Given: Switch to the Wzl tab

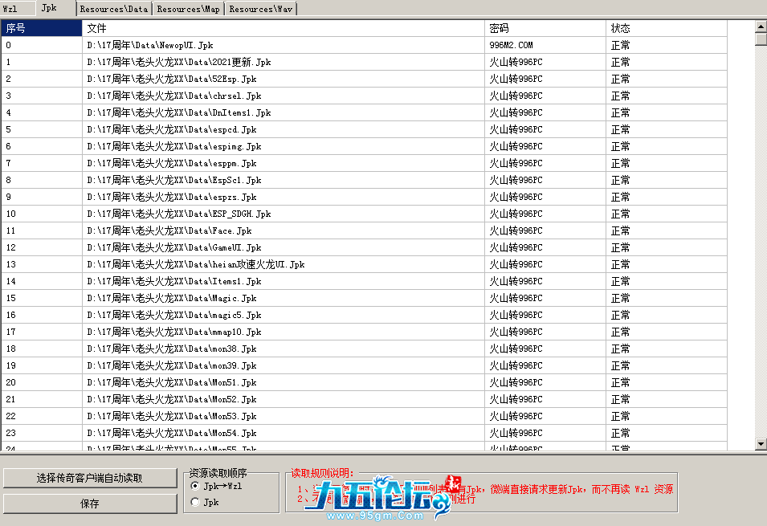Looking at the screenshot, I should (x=10, y=8).
